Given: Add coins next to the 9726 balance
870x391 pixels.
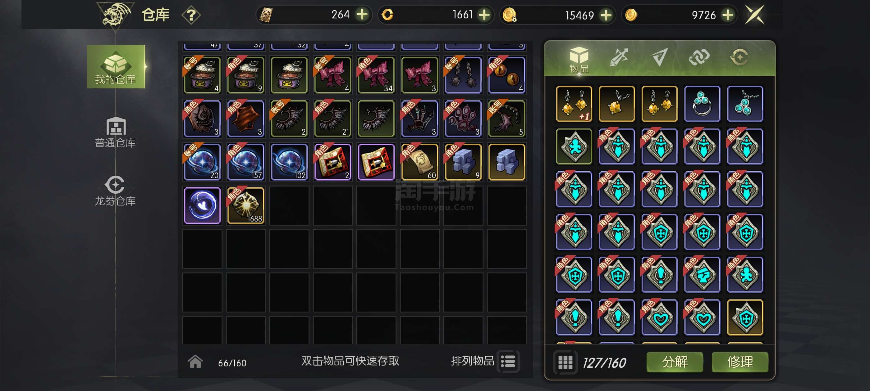Looking at the screenshot, I should pos(728,15).
